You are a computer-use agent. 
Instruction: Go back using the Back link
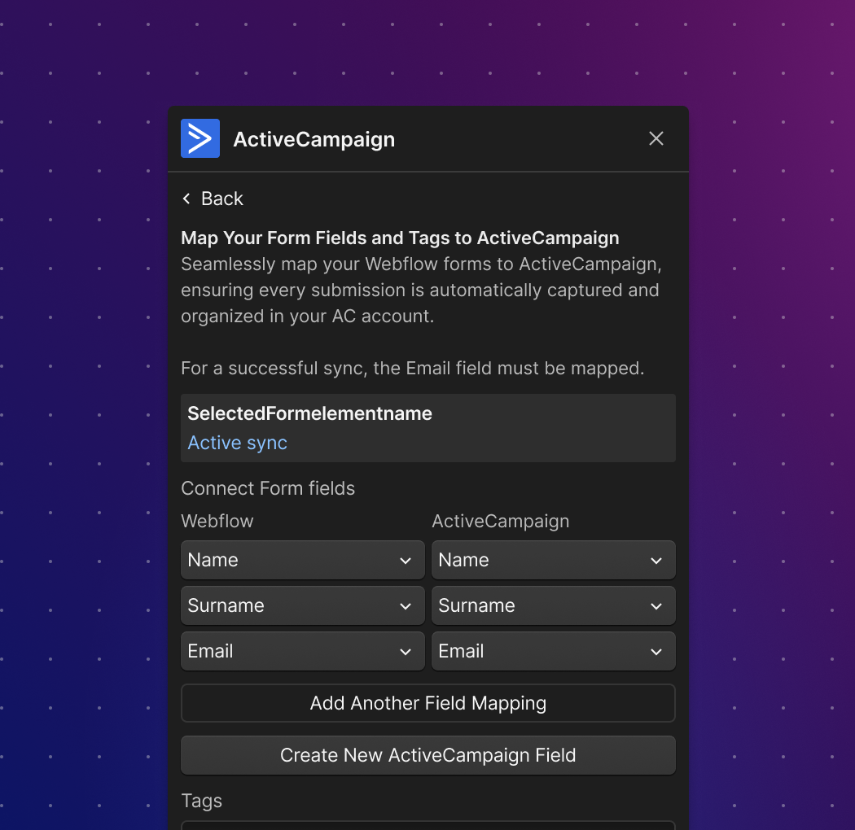click(x=213, y=199)
